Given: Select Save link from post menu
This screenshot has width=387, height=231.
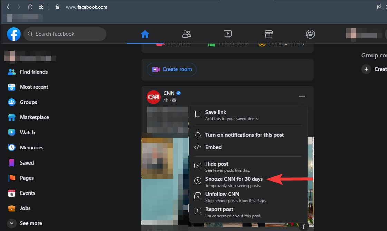Looking at the screenshot, I should [x=215, y=115].
